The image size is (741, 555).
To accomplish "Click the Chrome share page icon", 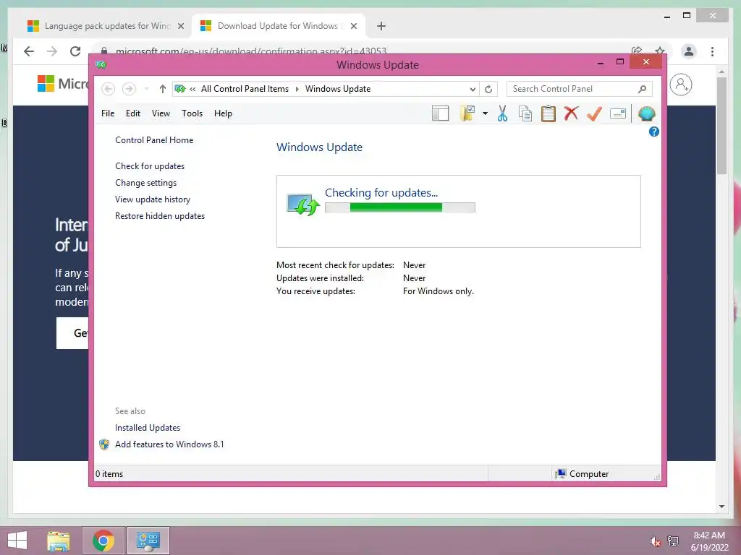I will tap(637, 51).
